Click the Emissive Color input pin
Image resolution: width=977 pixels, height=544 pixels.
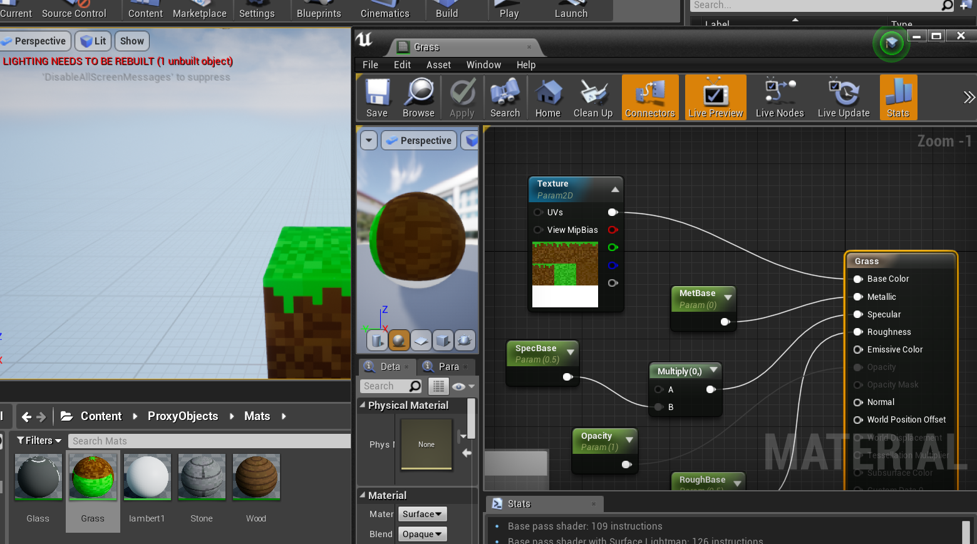tap(858, 349)
